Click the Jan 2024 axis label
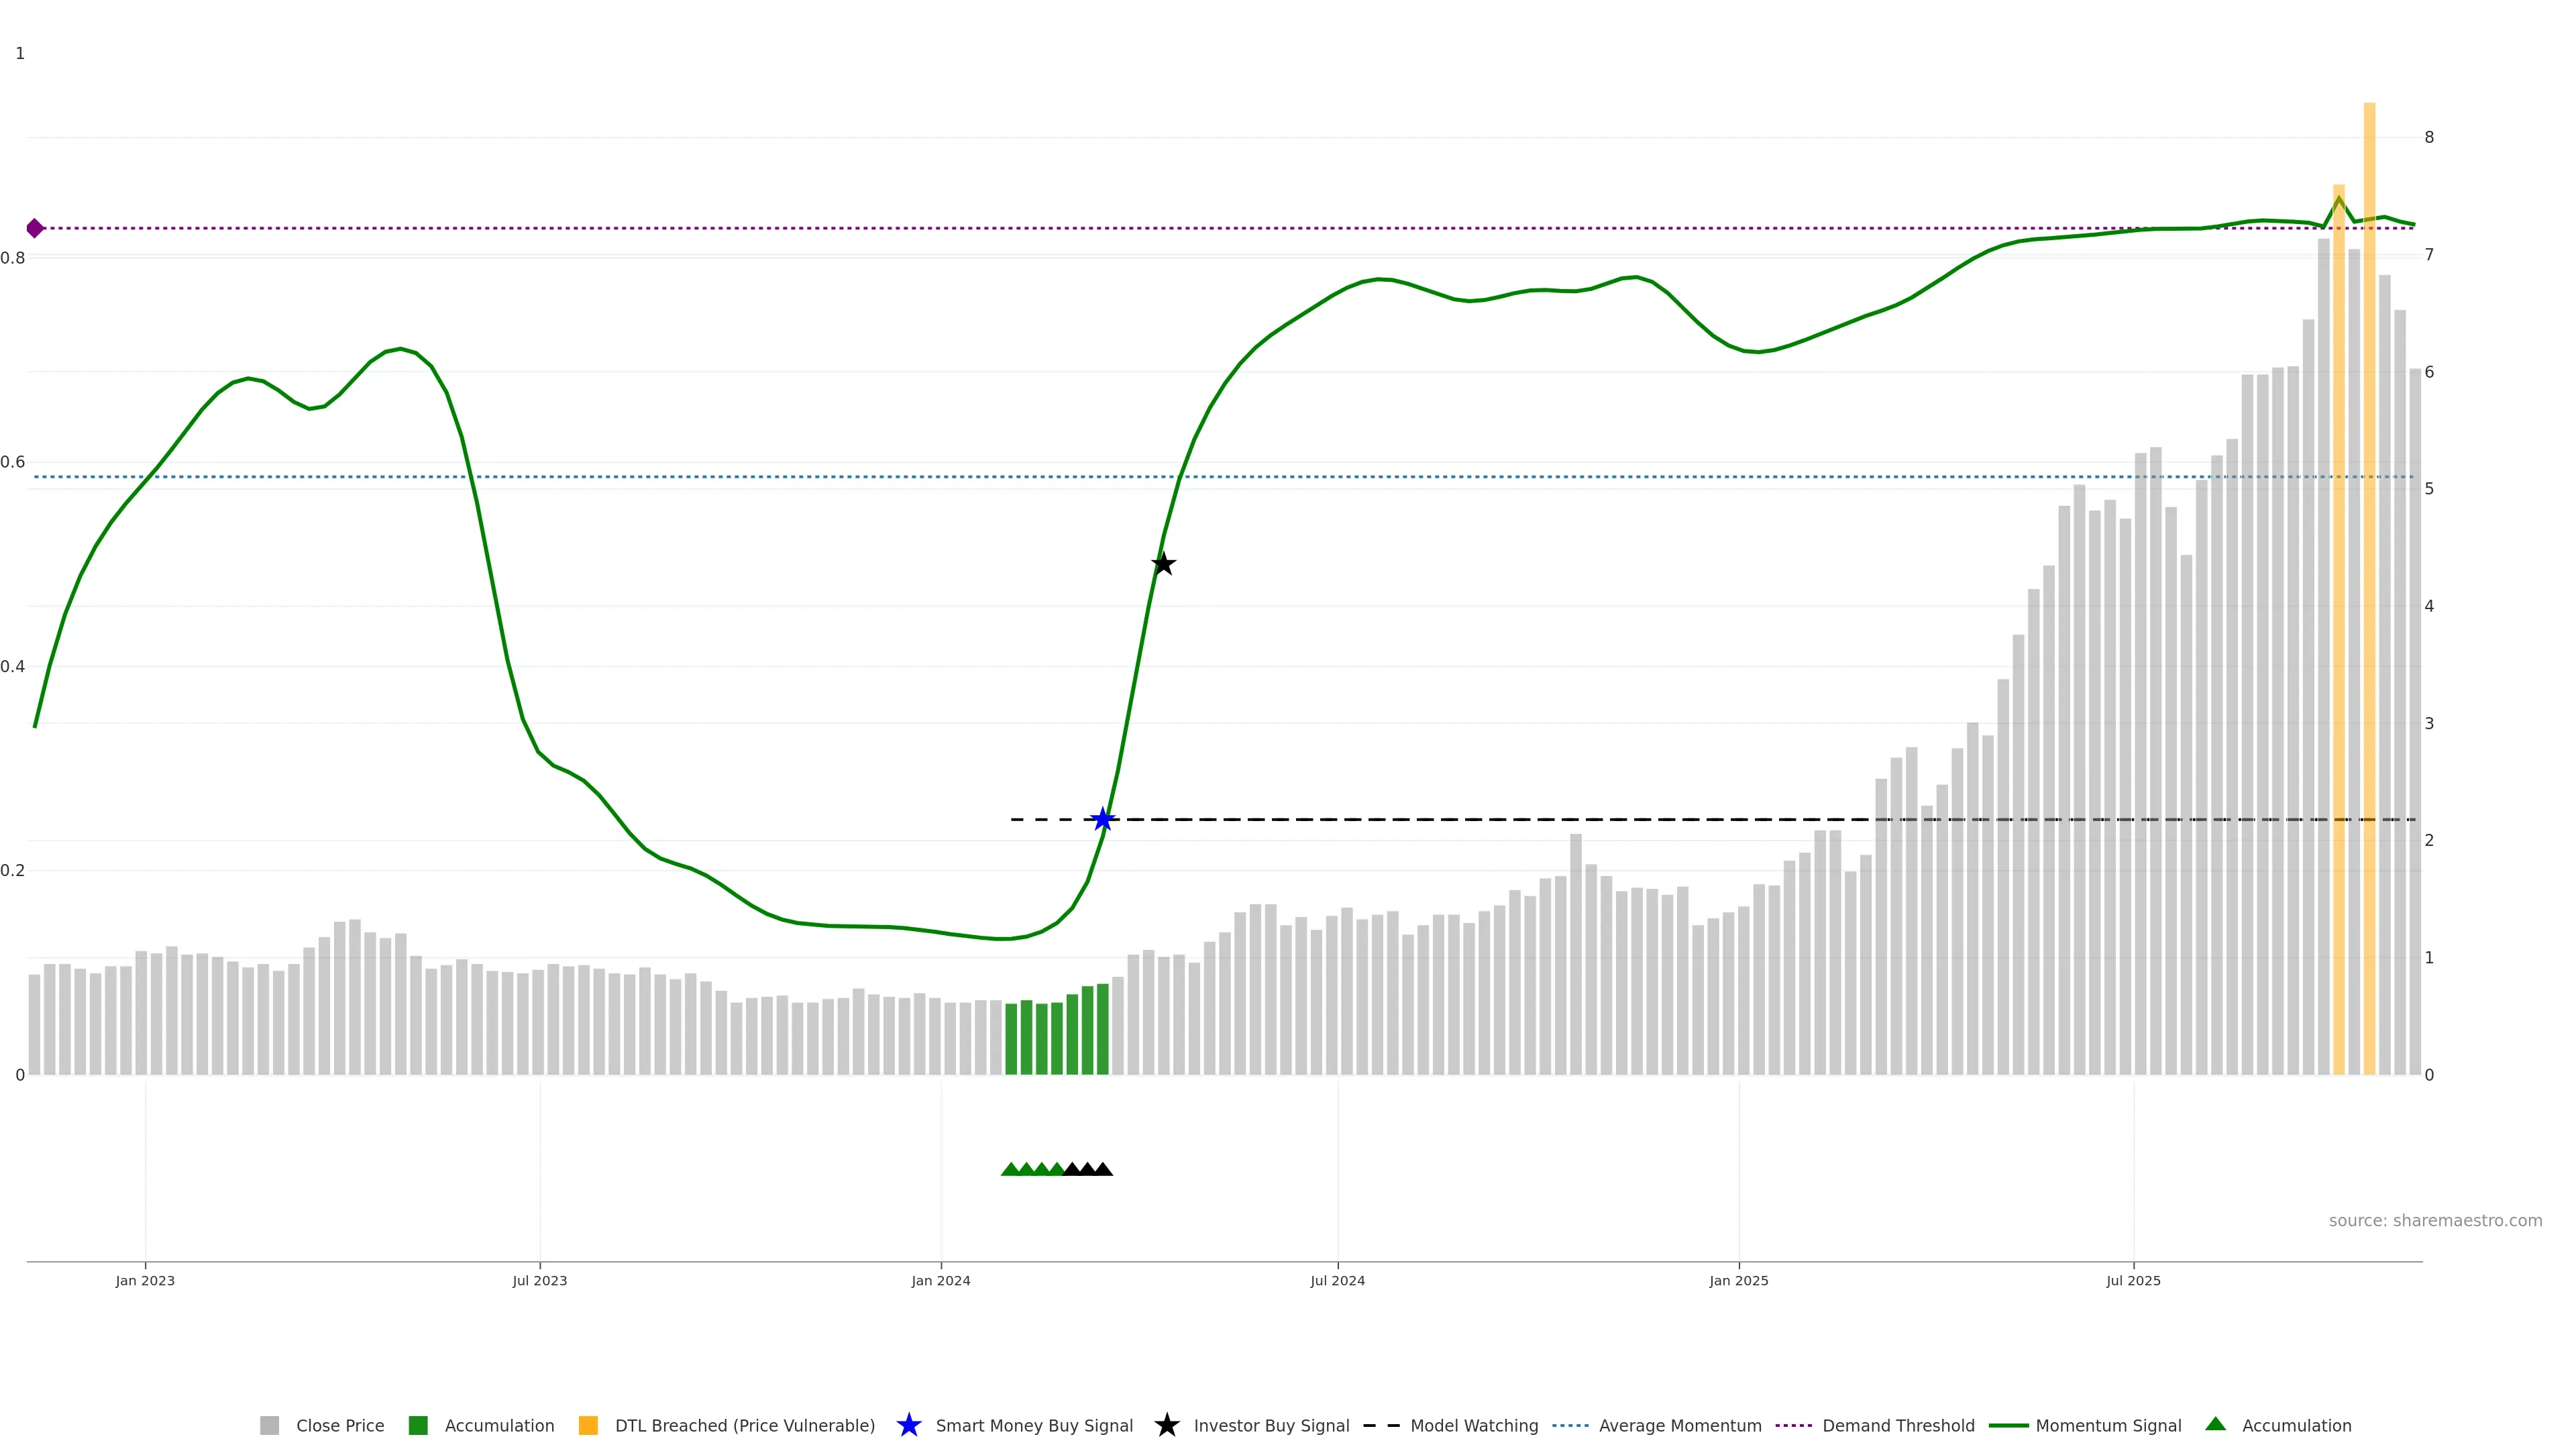The image size is (2576, 1449). click(940, 1280)
